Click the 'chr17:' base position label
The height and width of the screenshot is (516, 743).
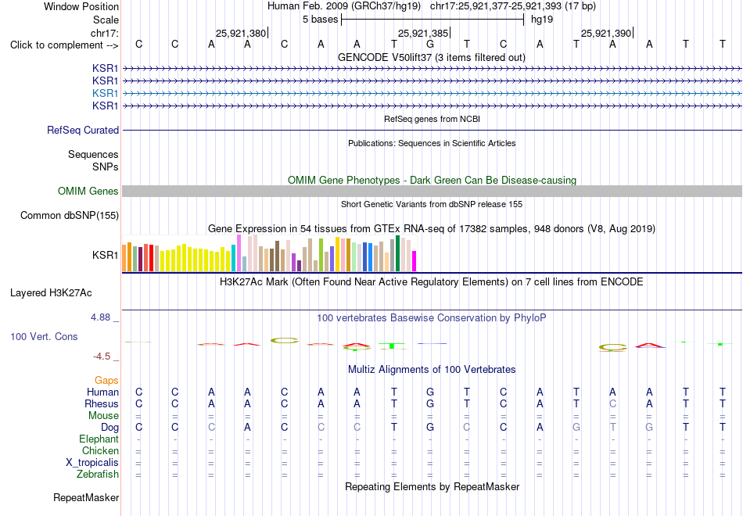(x=104, y=33)
